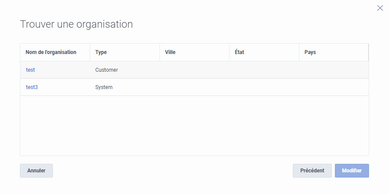Viewport: 389px width, 194px height.
Task: Click the Annuler button
Action: point(36,171)
